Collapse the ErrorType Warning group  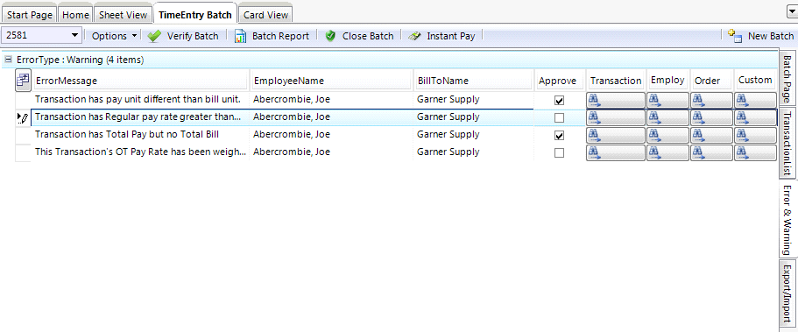(x=8, y=60)
